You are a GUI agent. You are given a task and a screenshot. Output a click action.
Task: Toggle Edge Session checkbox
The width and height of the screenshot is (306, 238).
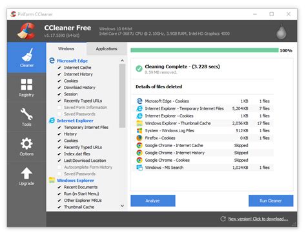click(x=59, y=94)
